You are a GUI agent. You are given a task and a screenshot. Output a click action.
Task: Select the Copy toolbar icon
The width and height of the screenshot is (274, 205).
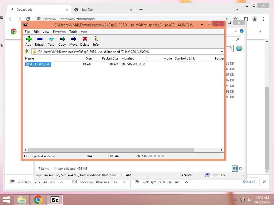[x=62, y=41]
